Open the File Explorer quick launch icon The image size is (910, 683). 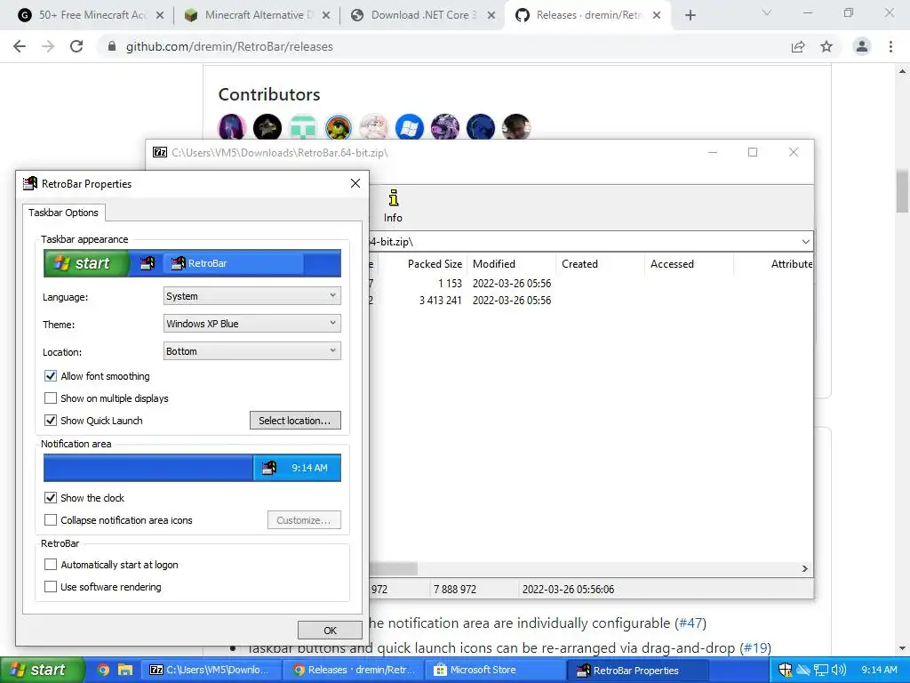pyautogui.click(x=125, y=670)
